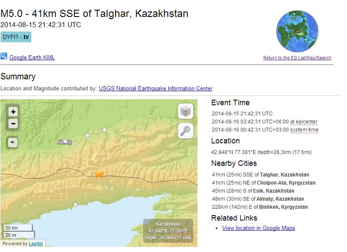This screenshot has height=252, width=347.
Task: Open USGS National Earthquake Information Center link
Action: (x=155, y=89)
